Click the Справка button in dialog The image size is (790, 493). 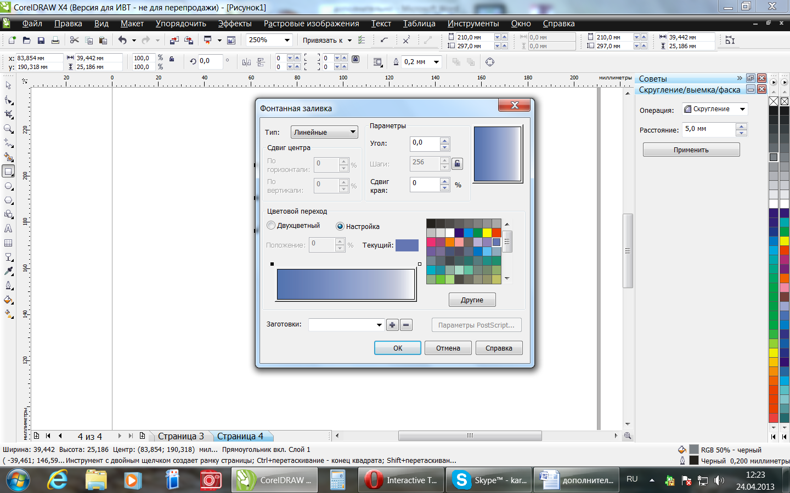(499, 348)
